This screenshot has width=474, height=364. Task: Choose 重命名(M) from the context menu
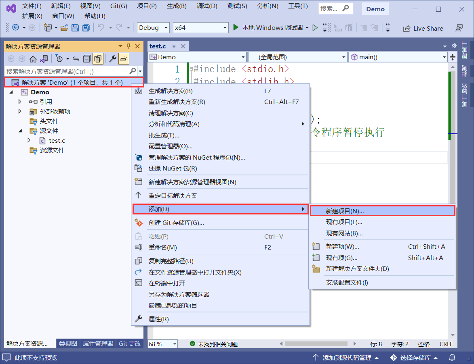coord(162,247)
